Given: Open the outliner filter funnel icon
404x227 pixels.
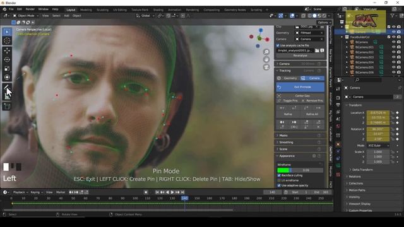Looking at the screenshot, I should pyautogui.click(x=393, y=16).
